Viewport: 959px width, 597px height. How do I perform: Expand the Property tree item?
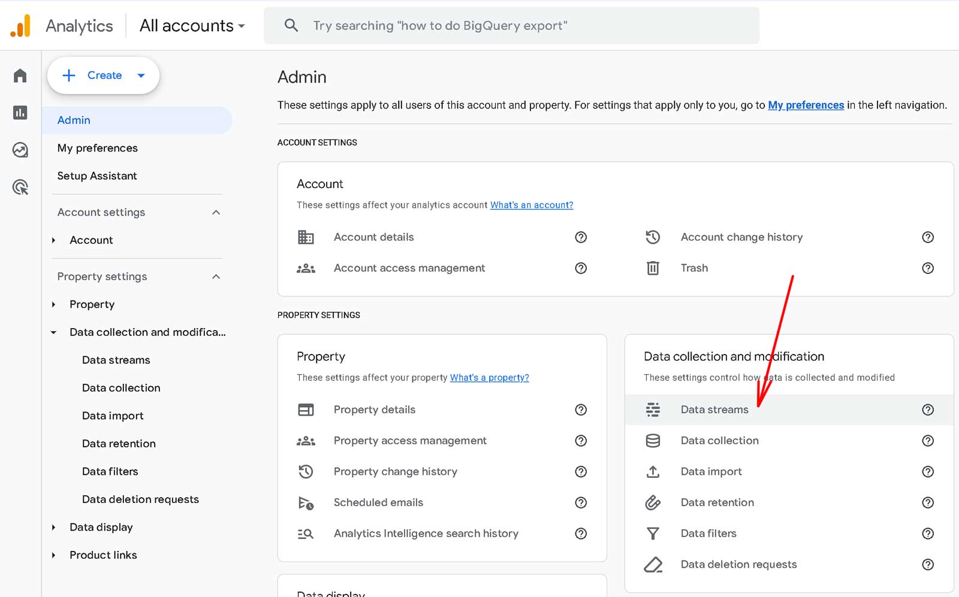coord(53,304)
